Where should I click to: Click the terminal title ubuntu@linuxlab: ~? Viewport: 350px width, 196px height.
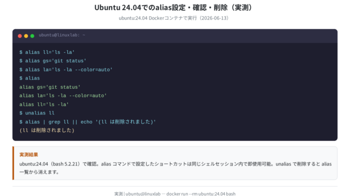click(62, 35)
